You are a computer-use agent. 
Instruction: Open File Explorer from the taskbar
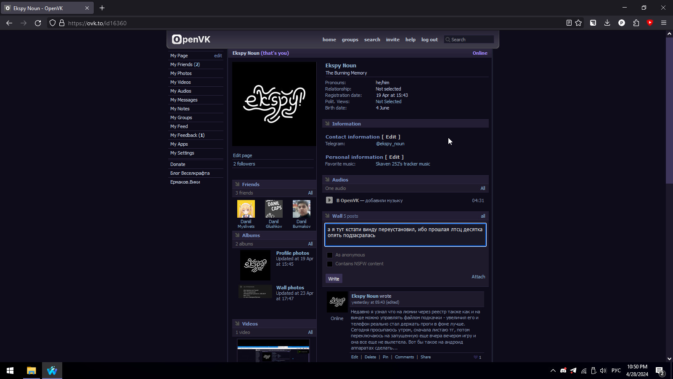click(31, 371)
